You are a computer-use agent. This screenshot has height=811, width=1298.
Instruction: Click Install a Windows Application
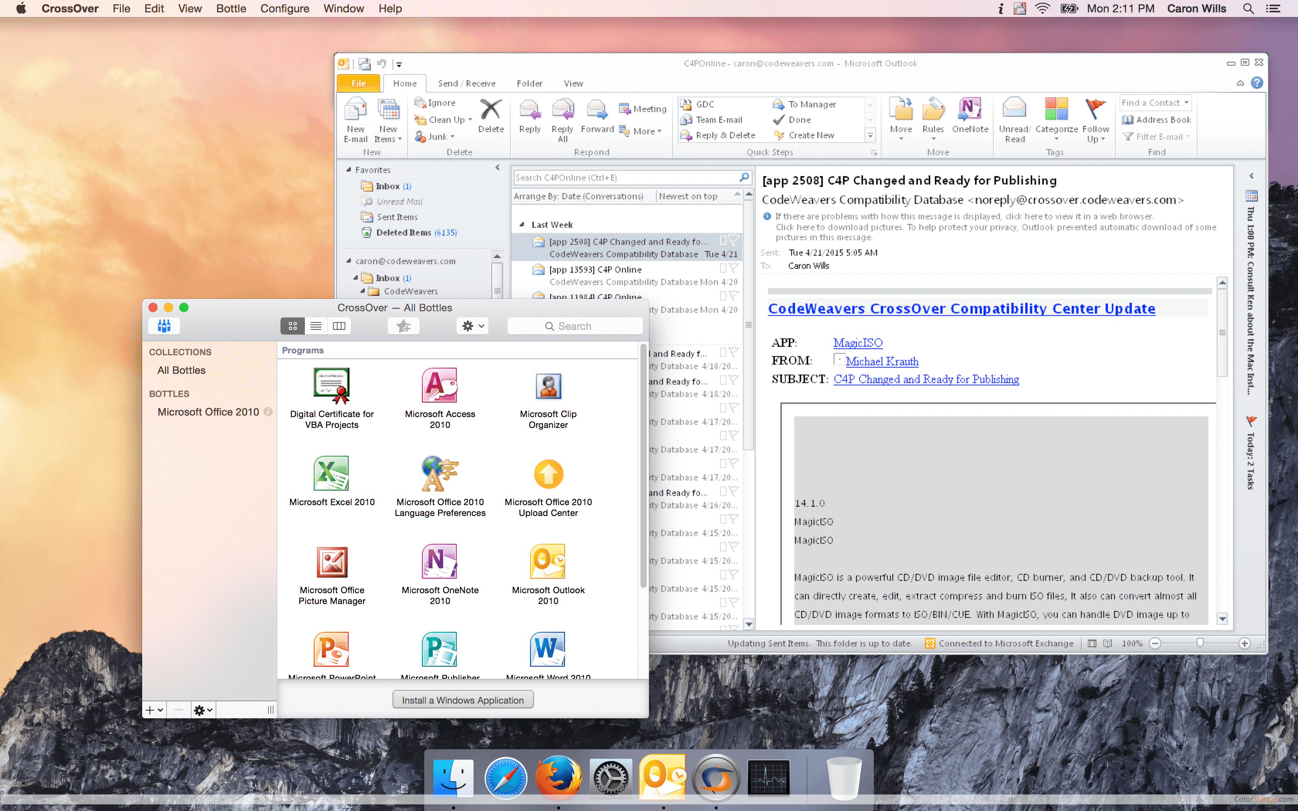point(462,699)
